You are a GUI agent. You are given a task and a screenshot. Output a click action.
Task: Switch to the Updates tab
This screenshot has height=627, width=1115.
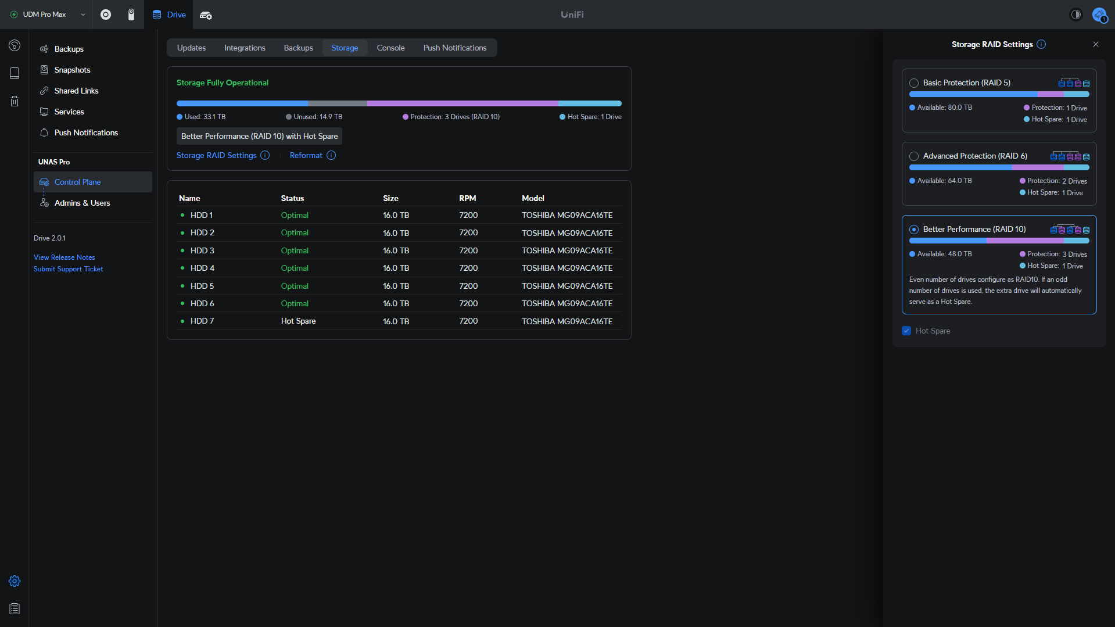(x=191, y=48)
